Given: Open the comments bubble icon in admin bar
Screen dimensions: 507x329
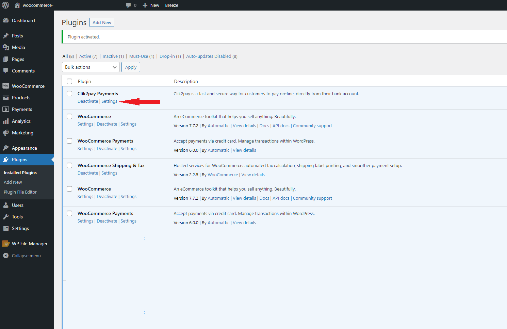Looking at the screenshot, I should [x=128, y=5].
